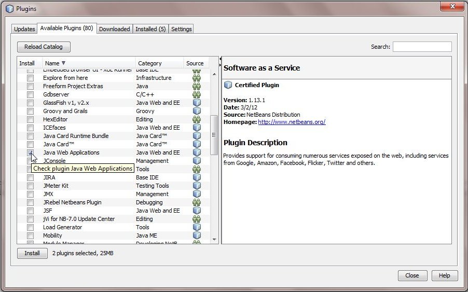Sort plugins by the Category column header
Screen dimensions: 468x292
click(x=159, y=63)
